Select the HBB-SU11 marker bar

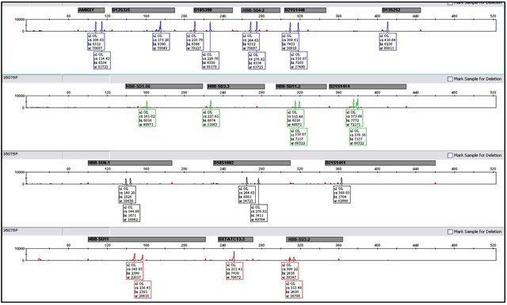click(147, 239)
